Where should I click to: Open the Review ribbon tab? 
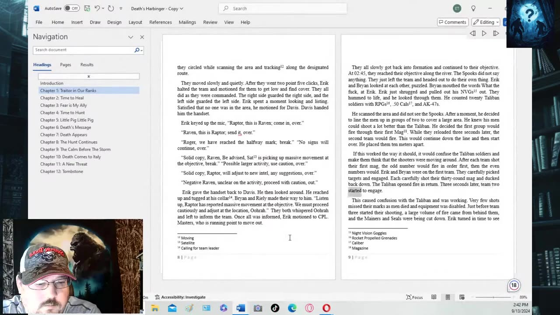point(210,22)
